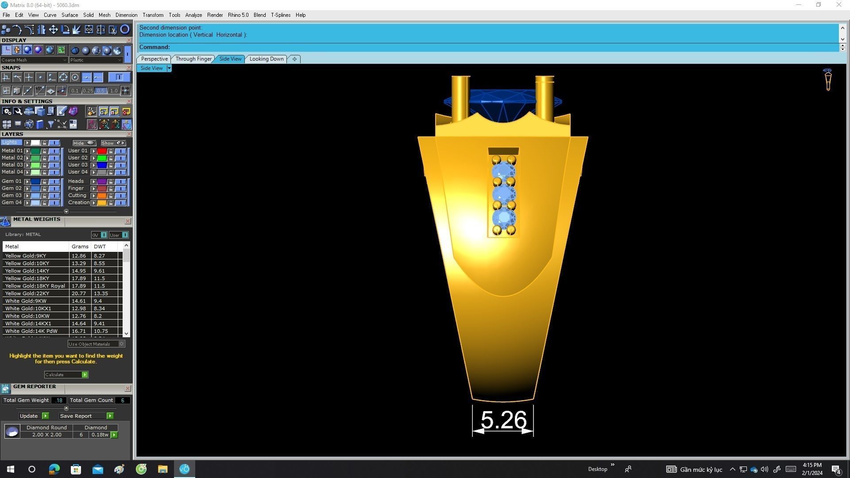
Task: Enable the 45 degree angle snap icon
Action: pyautogui.click(x=40, y=91)
